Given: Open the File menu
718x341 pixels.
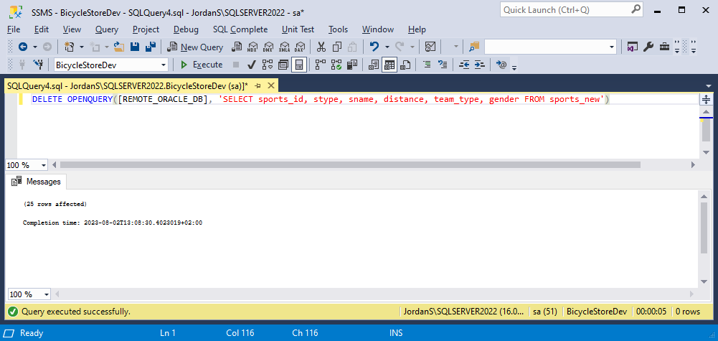Looking at the screenshot, I should (x=14, y=29).
